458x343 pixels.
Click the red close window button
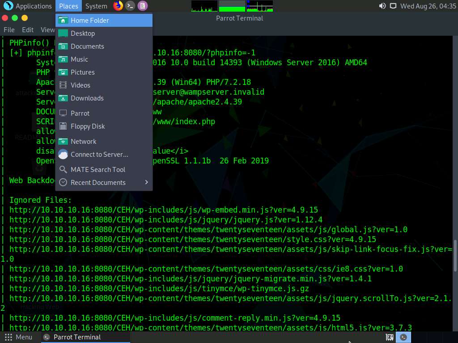(x=5, y=18)
